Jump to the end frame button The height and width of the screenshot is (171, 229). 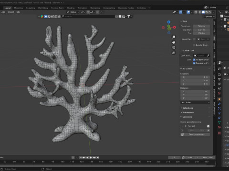(98, 158)
